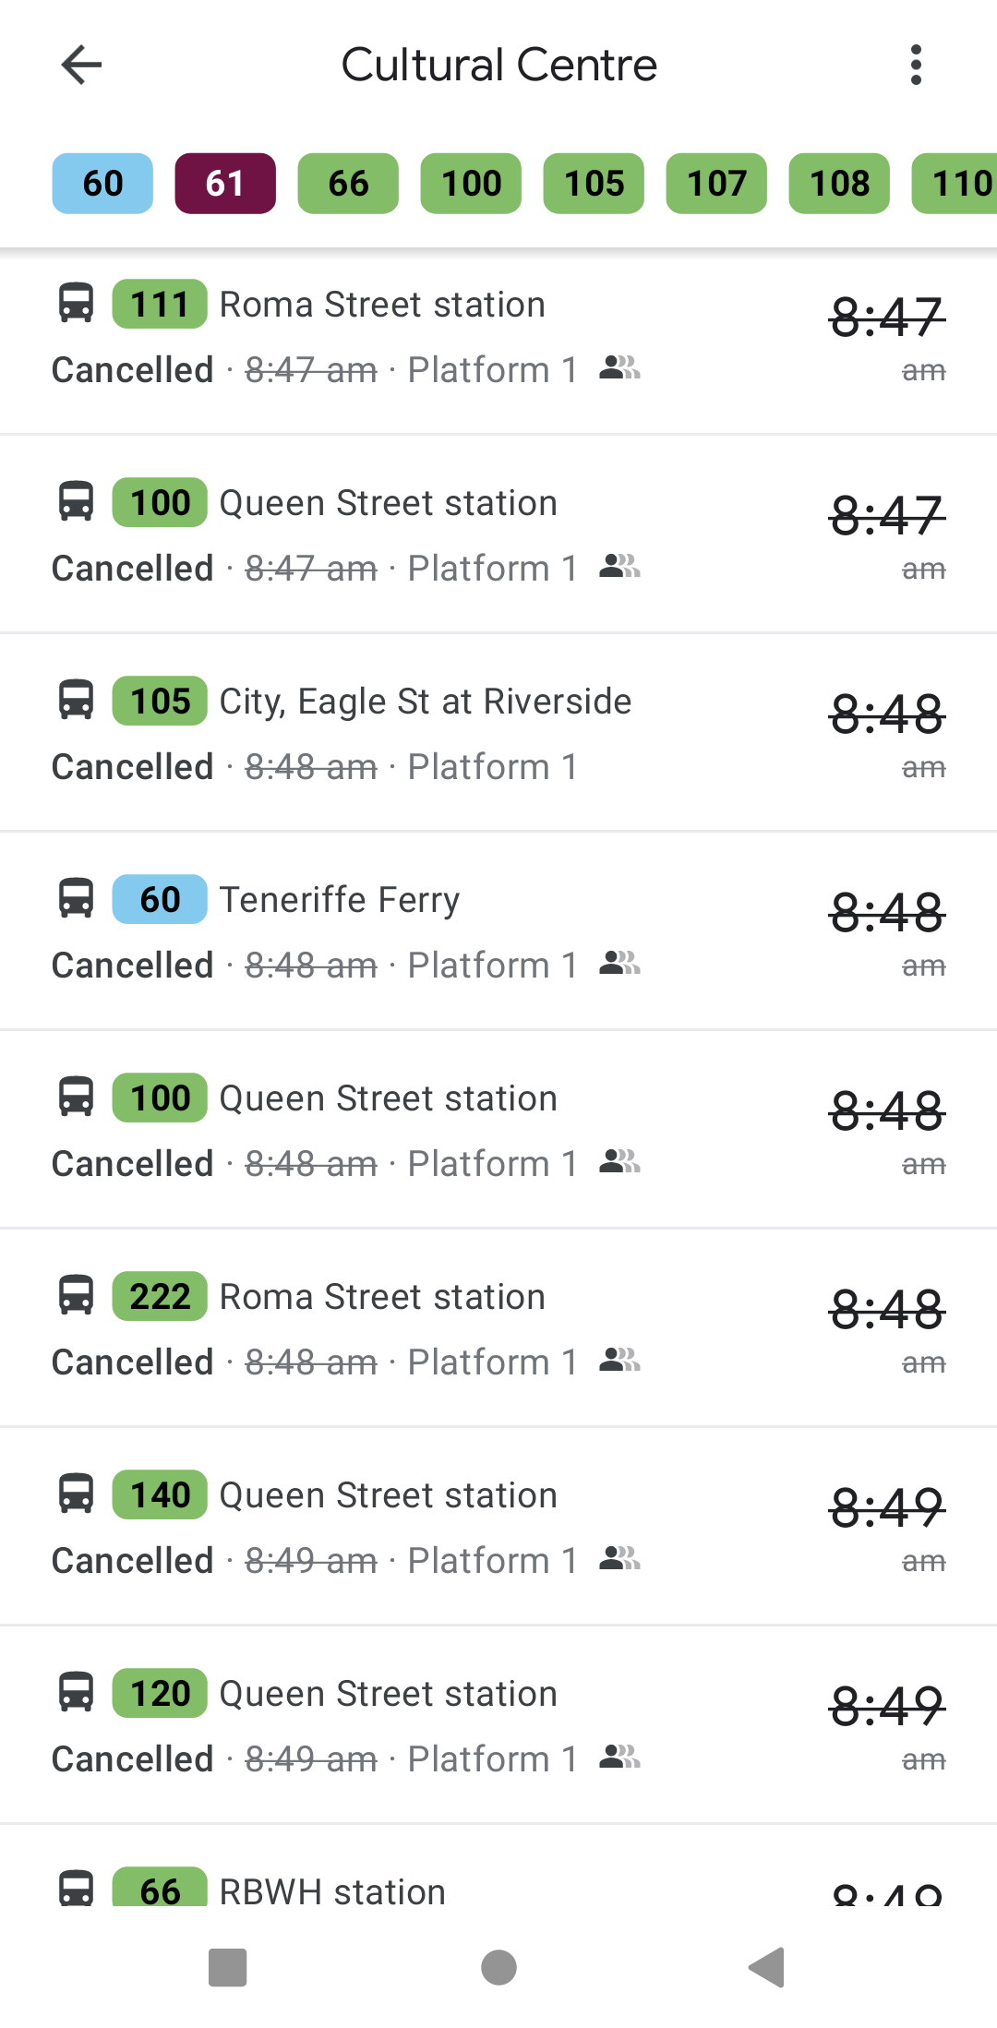The width and height of the screenshot is (997, 2028).
Task: Open the three-dot overflow menu
Action: (x=916, y=65)
